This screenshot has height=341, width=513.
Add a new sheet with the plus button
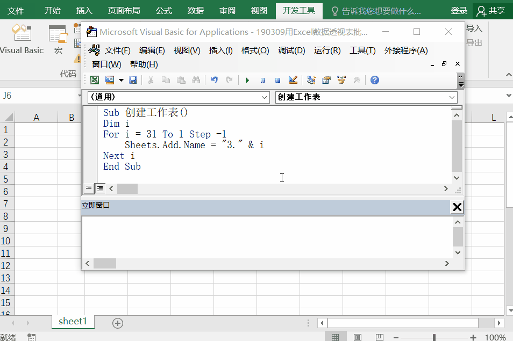point(118,323)
